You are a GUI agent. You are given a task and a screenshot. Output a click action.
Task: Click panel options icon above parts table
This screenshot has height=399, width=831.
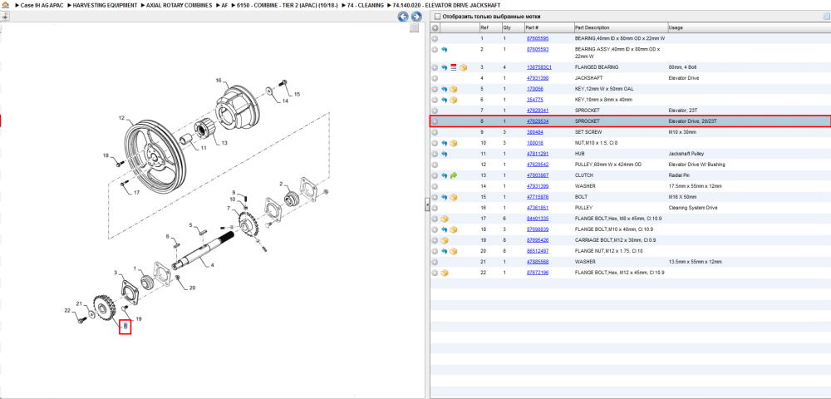(826, 17)
